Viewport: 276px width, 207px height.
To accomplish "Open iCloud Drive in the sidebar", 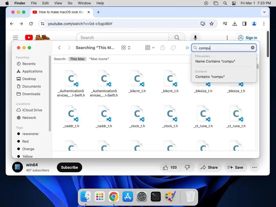I will [x=29, y=110].
